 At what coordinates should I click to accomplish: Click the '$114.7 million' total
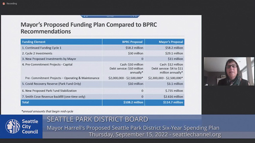click(x=173, y=102)
